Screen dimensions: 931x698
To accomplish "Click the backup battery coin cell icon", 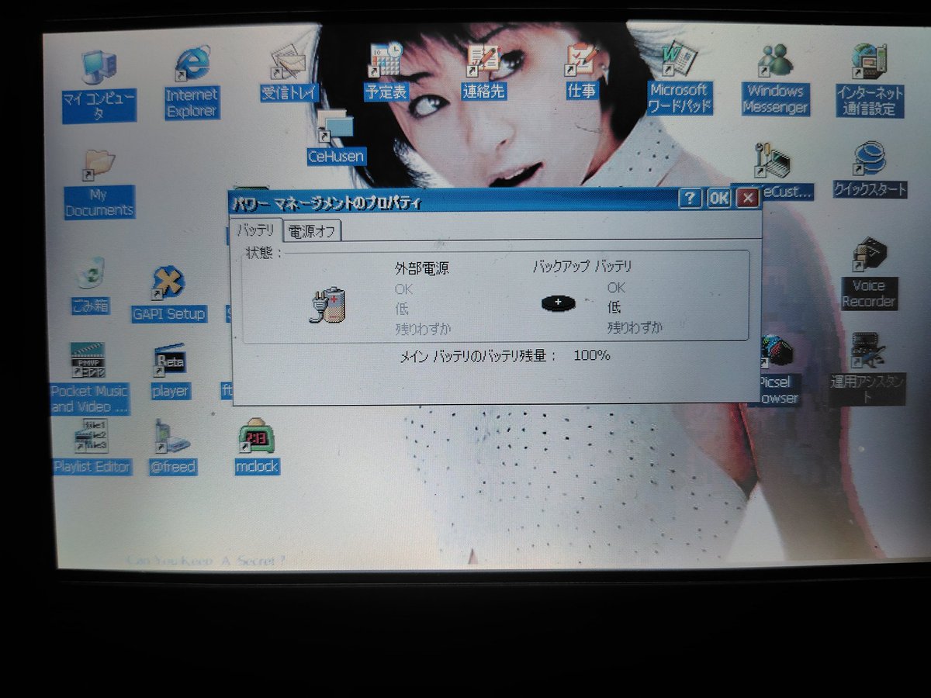I will pos(559,302).
